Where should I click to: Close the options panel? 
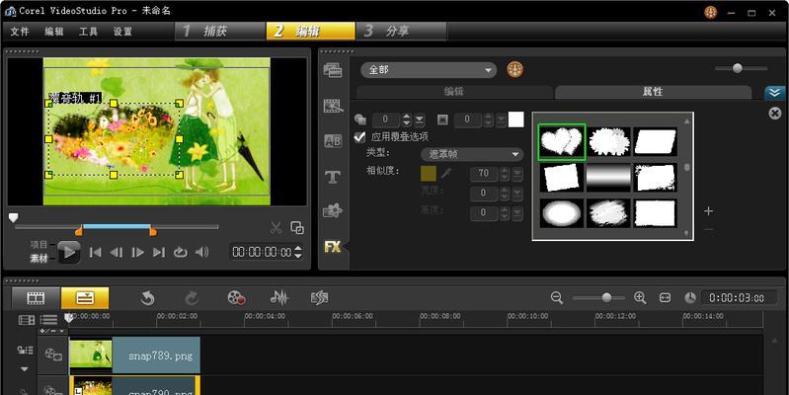tap(775, 114)
